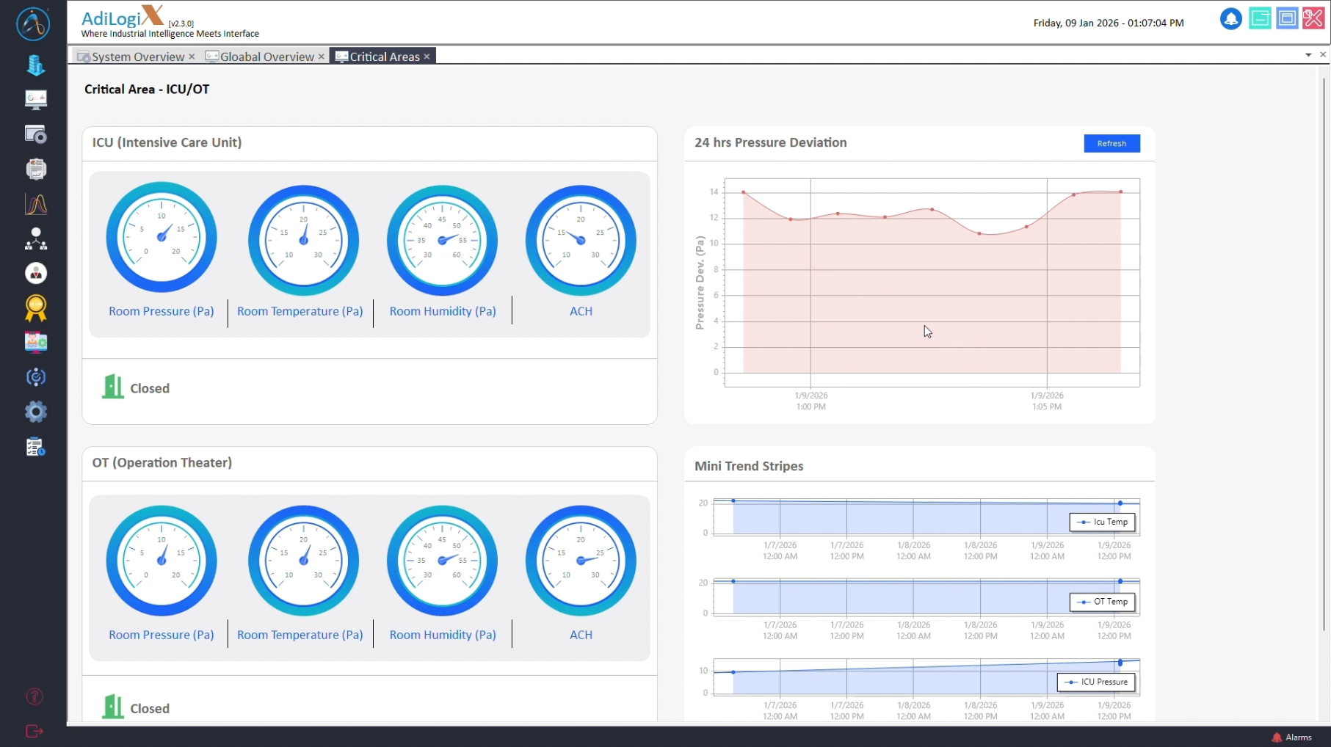Switch to the Gloabal Overview tab
Viewport: 1331px width, 747px height.
266,57
